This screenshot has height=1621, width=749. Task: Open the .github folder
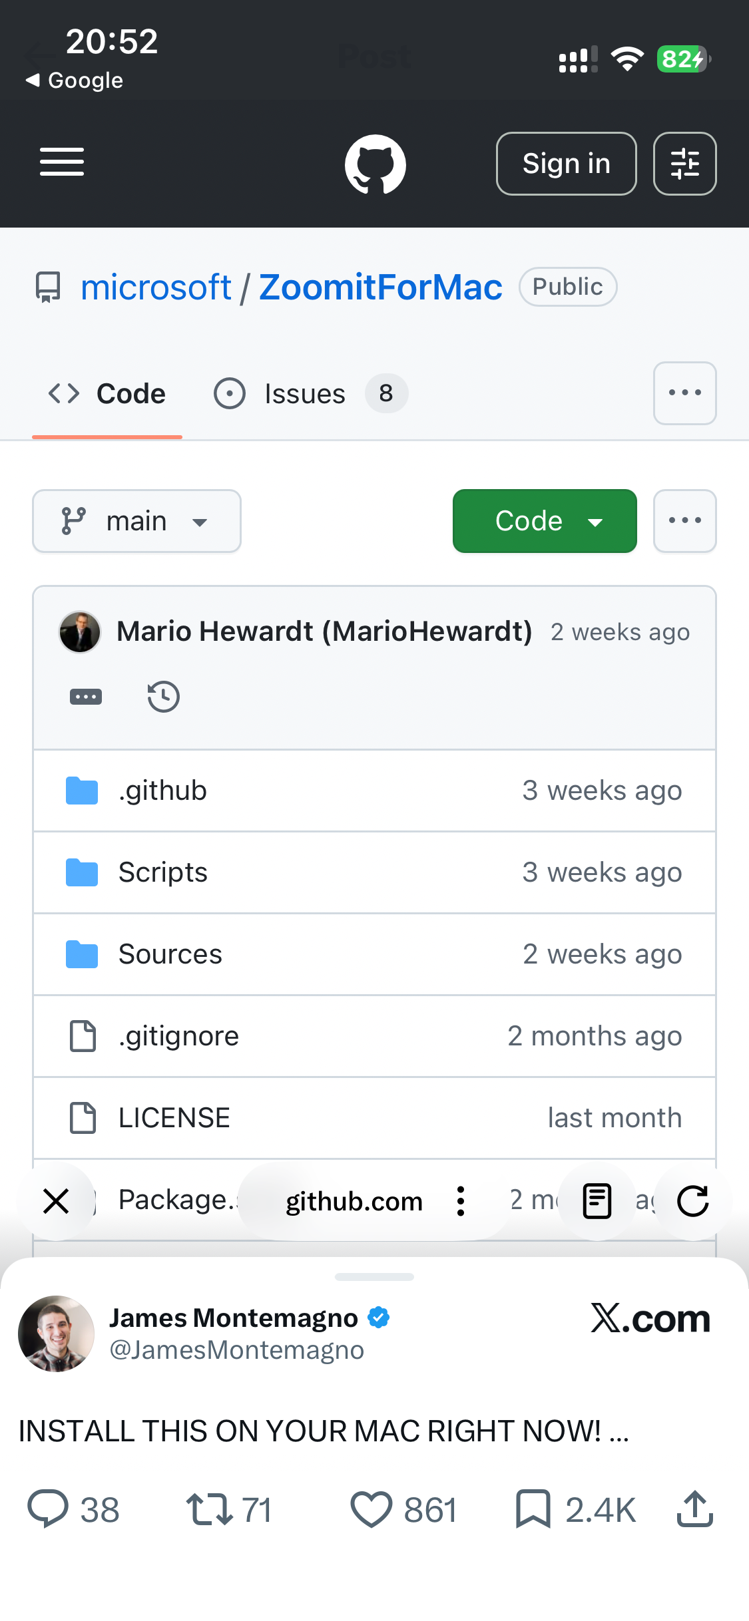[162, 791]
